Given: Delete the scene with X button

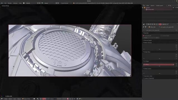Looking at the screenshot, I should (58, 3).
